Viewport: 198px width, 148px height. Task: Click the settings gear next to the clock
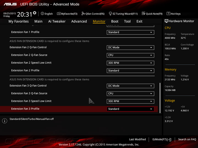(35, 13)
